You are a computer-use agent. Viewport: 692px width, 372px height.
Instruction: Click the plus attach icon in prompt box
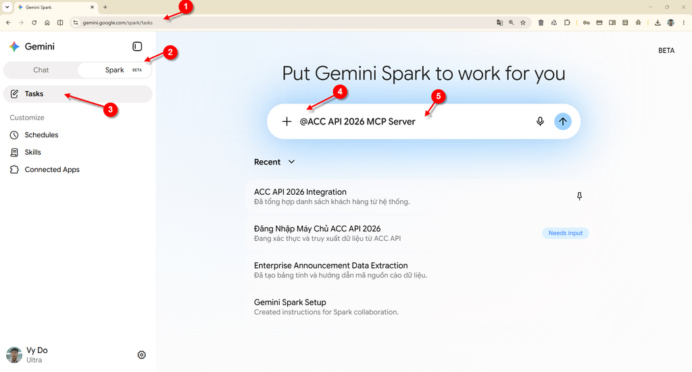pyautogui.click(x=287, y=122)
